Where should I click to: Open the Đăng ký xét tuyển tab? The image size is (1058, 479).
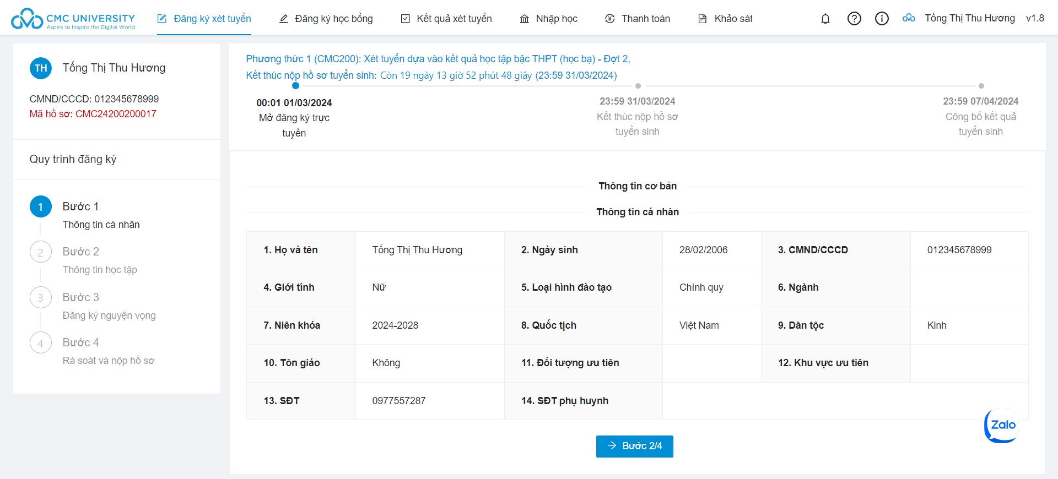coord(204,19)
